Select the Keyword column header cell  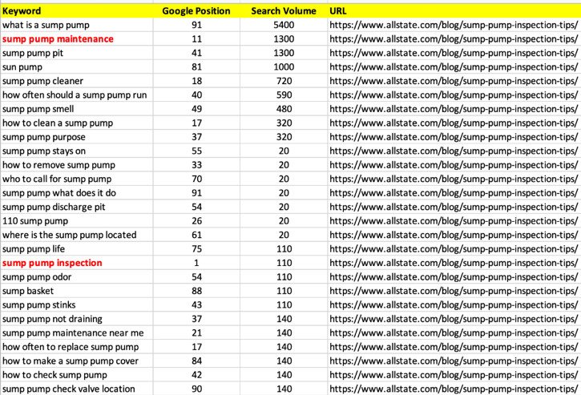pos(77,10)
